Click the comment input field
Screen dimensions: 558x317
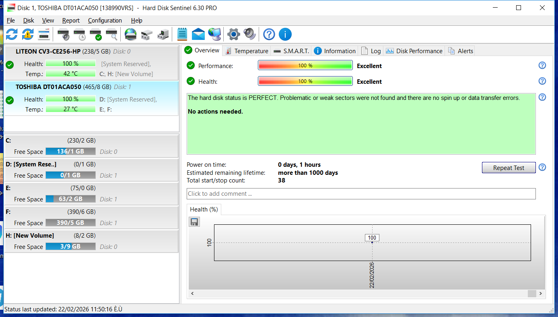tap(361, 194)
